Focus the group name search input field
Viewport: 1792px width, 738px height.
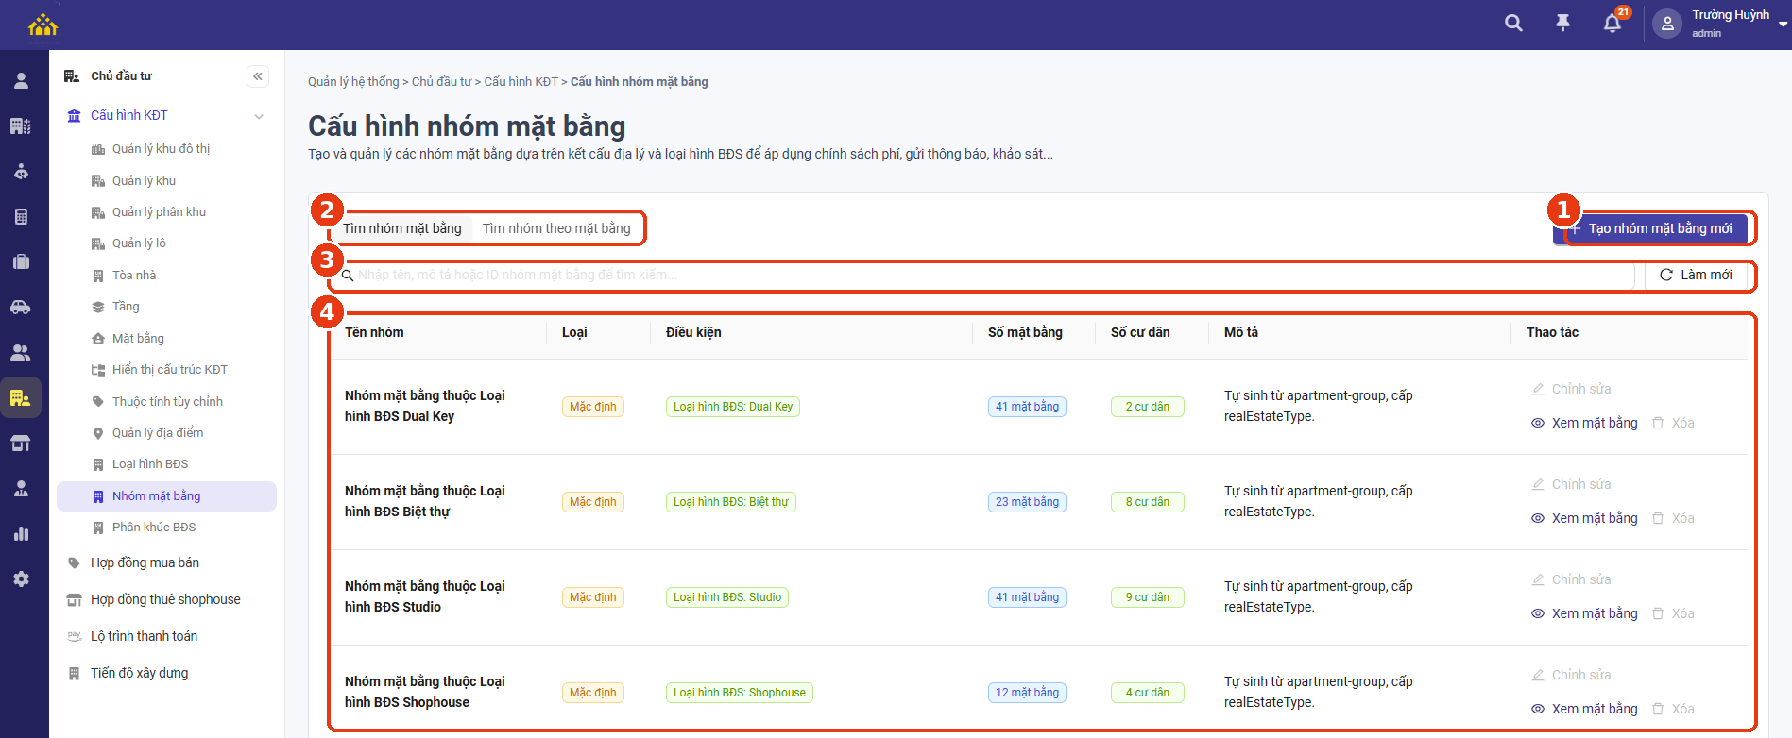click(982, 276)
